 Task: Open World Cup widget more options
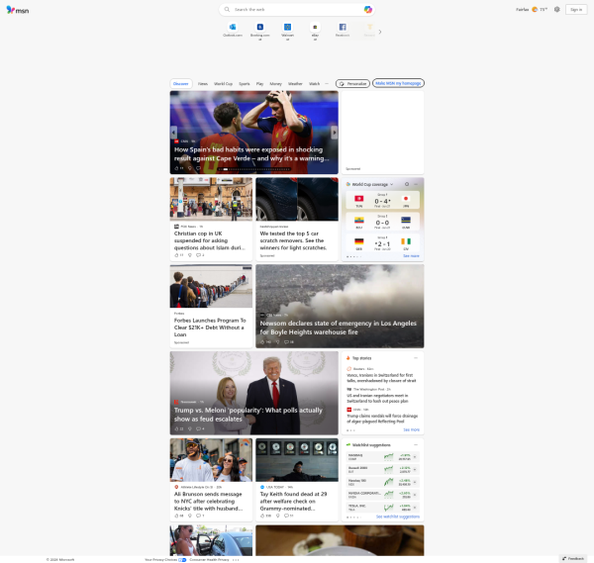(x=416, y=184)
